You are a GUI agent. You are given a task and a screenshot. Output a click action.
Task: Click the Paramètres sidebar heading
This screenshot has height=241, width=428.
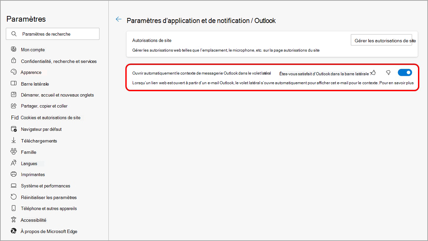pyautogui.click(x=26, y=19)
